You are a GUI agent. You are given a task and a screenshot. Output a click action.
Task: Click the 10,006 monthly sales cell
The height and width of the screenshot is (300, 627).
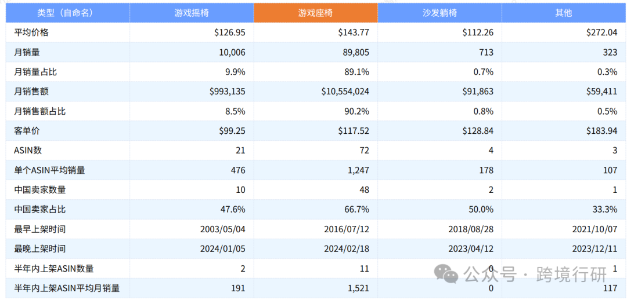coord(232,53)
